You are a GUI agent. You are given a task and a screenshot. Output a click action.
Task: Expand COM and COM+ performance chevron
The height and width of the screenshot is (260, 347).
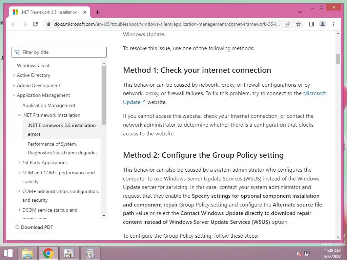[19, 172]
